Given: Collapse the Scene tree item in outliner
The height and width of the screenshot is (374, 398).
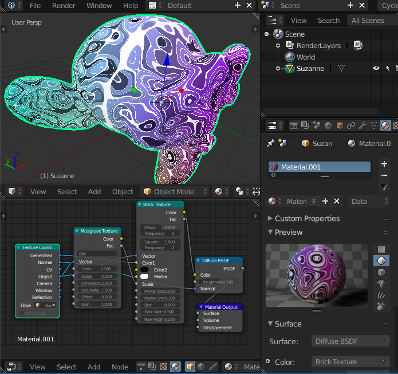Looking at the screenshot, I should [266, 34].
